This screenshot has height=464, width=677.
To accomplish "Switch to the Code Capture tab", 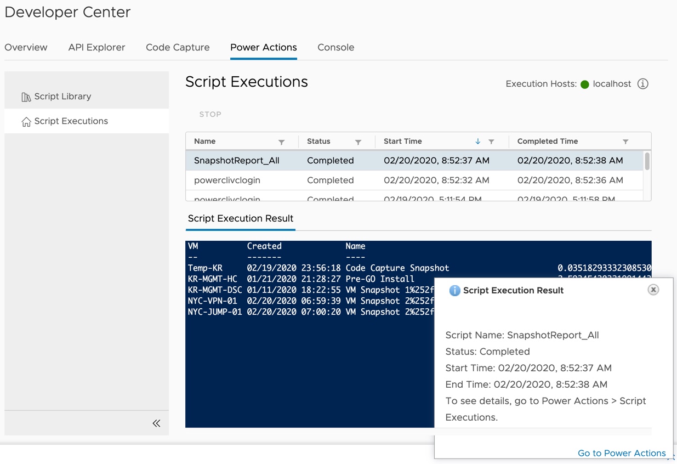I will [x=178, y=47].
